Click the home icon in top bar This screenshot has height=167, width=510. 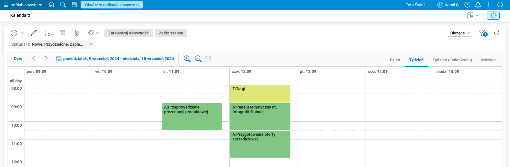pyautogui.click(x=51, y=5)
